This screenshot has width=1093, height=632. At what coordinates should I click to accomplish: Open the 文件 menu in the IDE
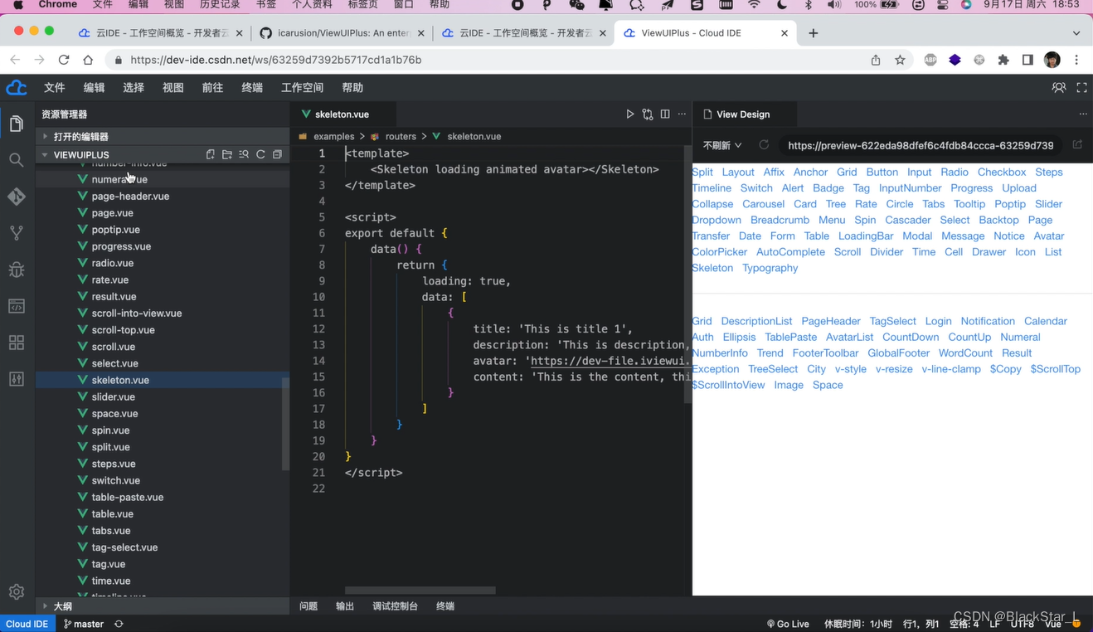pyautogui.click(x=55, y=87)
